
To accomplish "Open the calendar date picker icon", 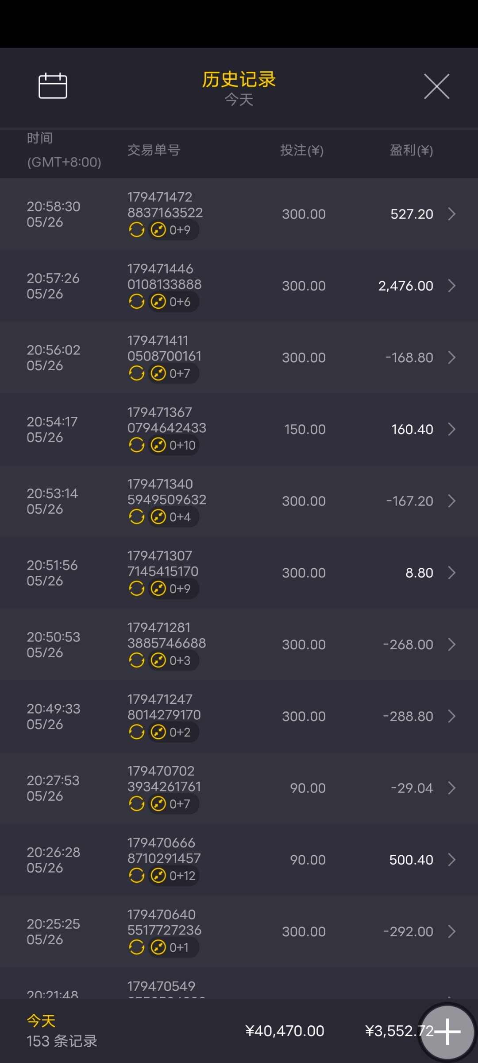I will tap(53, 85).
